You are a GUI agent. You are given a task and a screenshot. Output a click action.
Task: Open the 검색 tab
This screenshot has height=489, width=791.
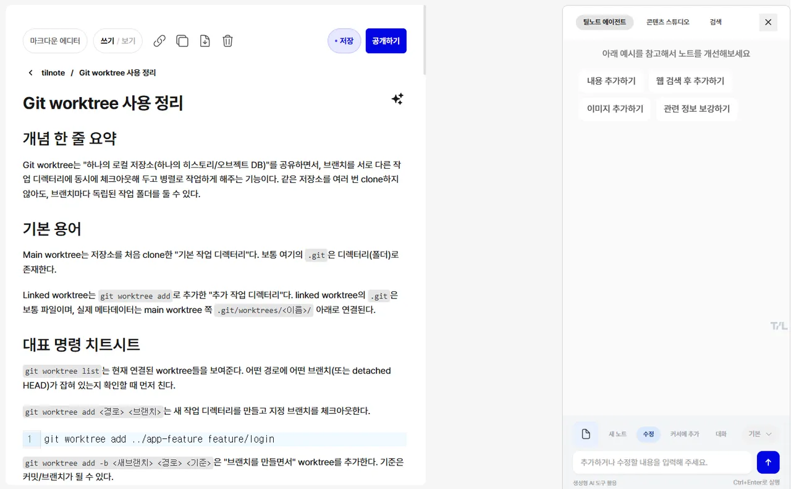[716, 22]
